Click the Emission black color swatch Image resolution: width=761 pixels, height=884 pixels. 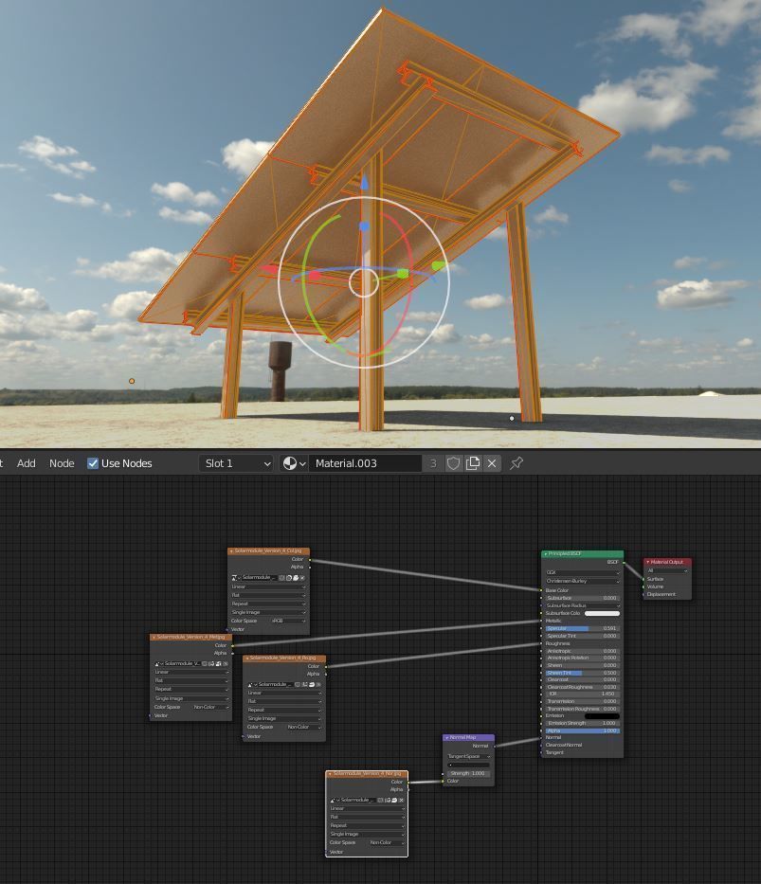point(602,716)
